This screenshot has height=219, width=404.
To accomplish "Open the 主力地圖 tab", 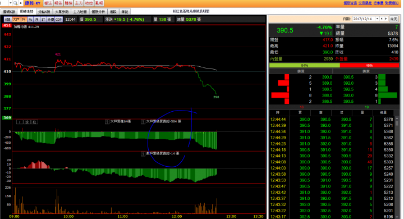I will (80, 12).
